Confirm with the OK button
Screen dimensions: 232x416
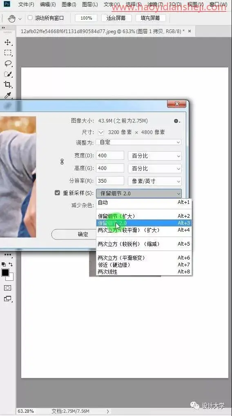point(74,234)
